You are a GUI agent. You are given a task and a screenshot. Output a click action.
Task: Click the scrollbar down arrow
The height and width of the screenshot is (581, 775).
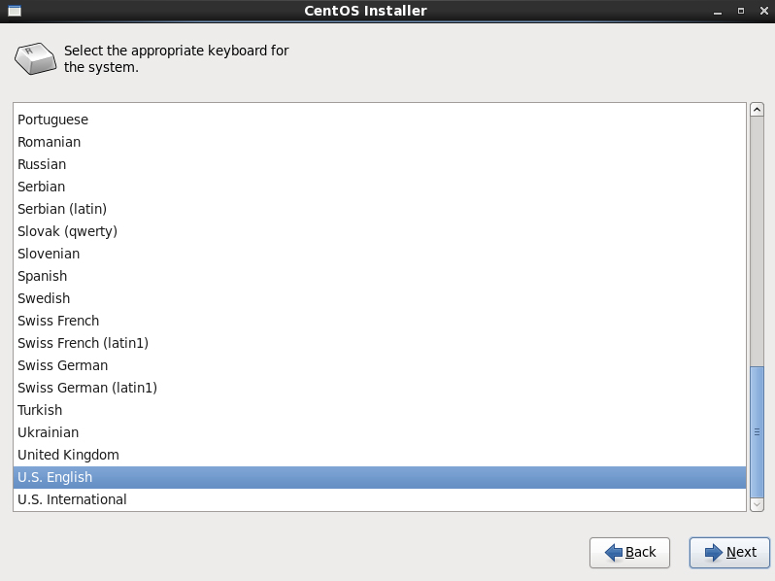click(x=757, y=504)
